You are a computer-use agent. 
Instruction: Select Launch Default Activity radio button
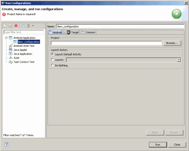tap(53, 54)
